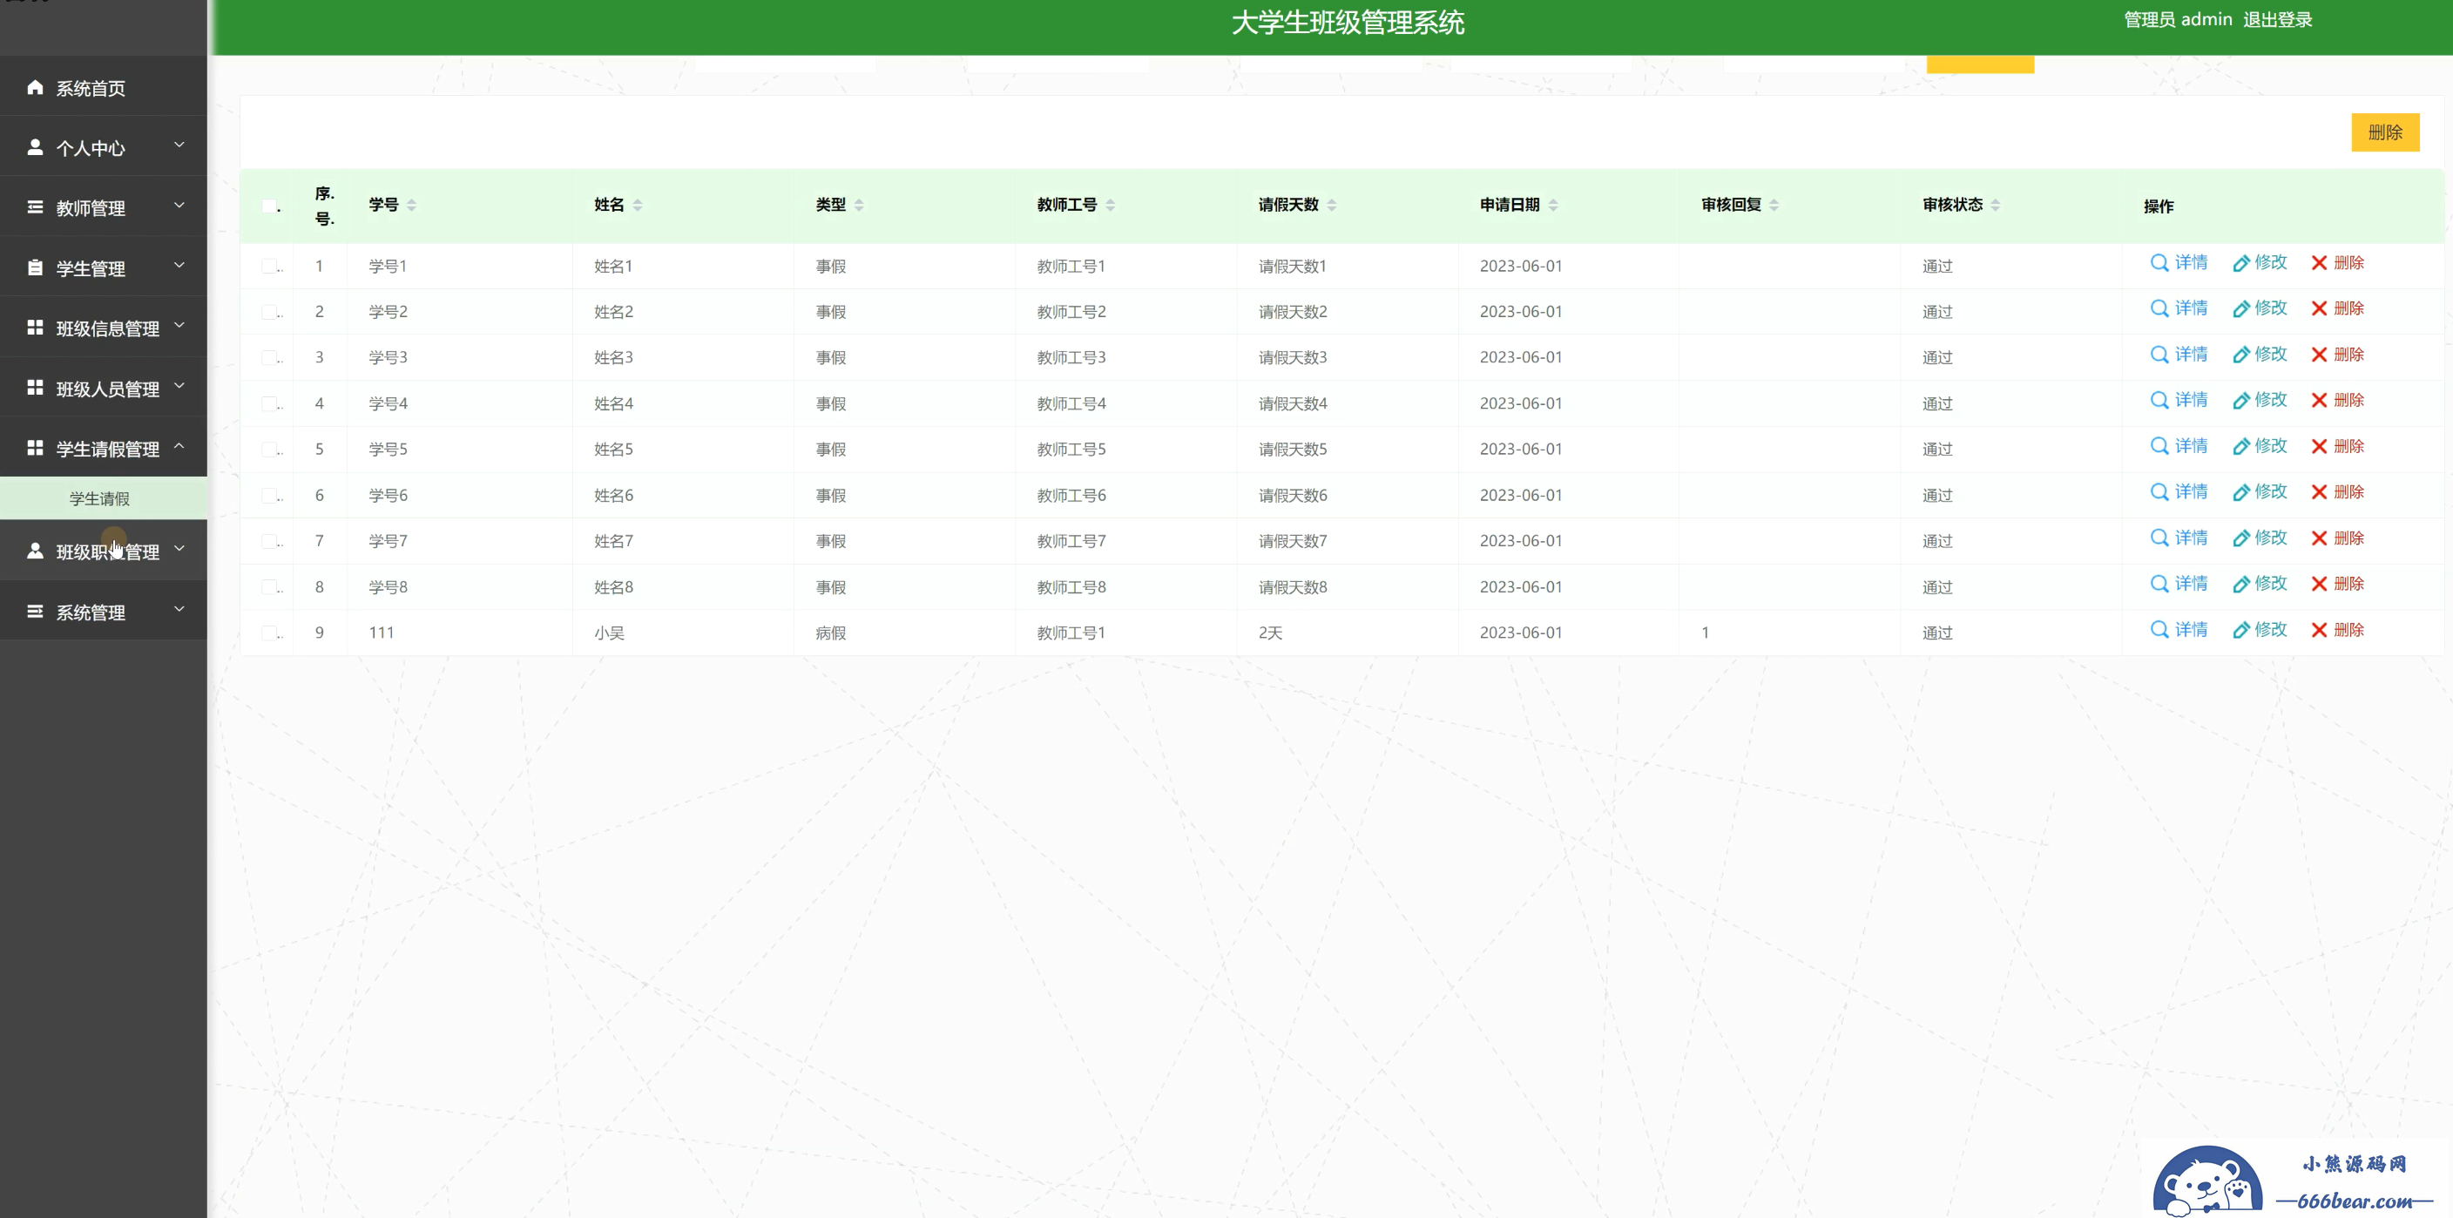The width and height of the screenshot is (2453, 1218).
Task: Check the checkbox for row 2
Action: (x=269, y=311)
